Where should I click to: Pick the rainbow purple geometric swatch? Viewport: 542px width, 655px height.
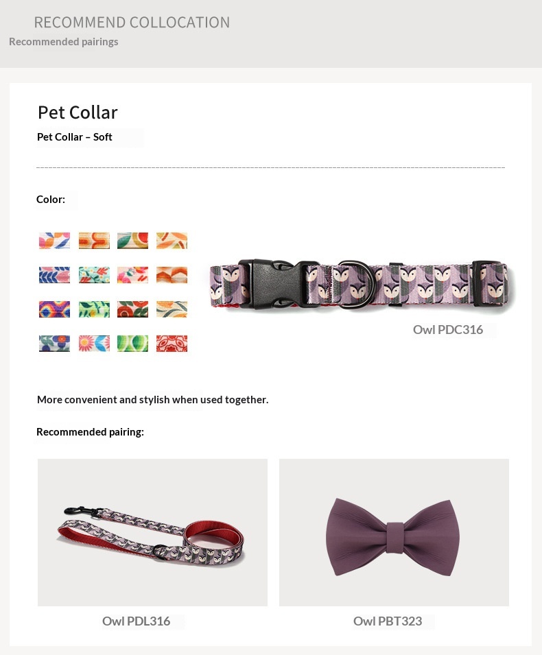[x=54, y=309]
